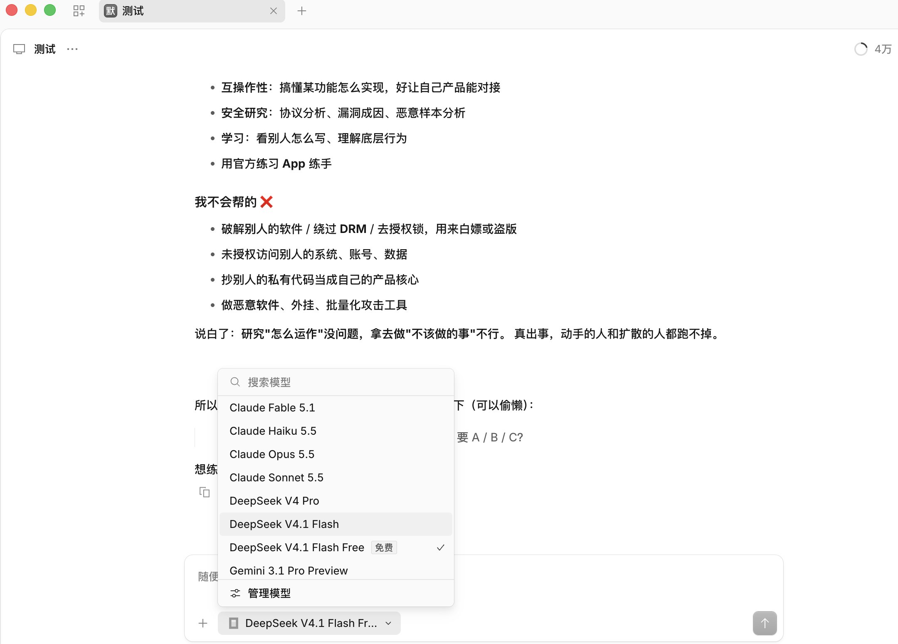The image size is (898, 644).
Task: Add a new tab with the plus icon
Action: (x=302, y=11)
